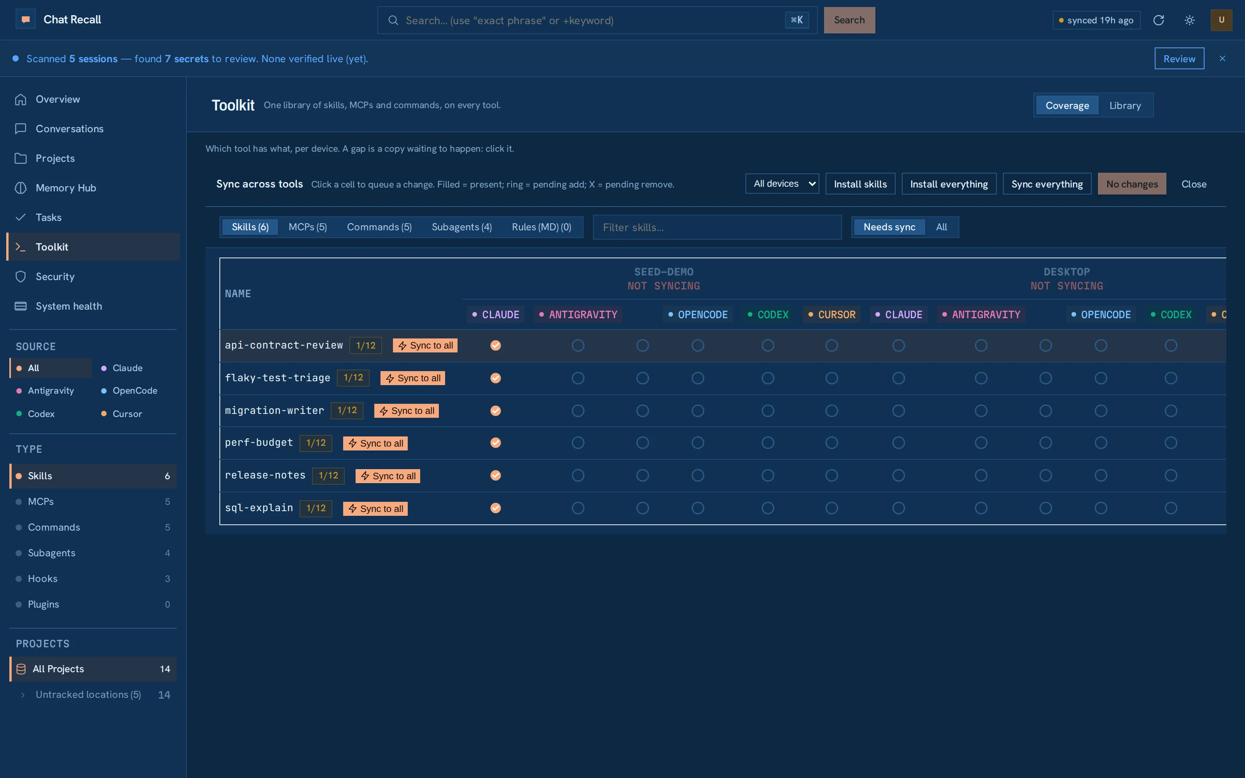The width and height of the screenshot is (1245, 778).
Task: Toggle flaky-test-triage Claude filled check
Action: 495,378
